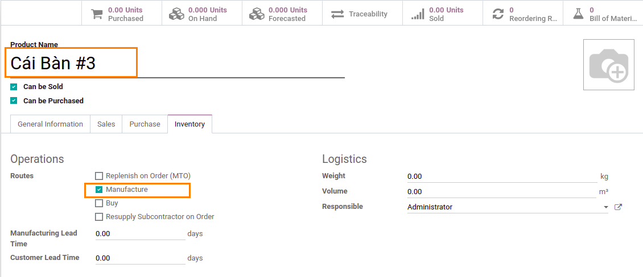Click the Manufacturing Lead Time field

click(140, 234)
